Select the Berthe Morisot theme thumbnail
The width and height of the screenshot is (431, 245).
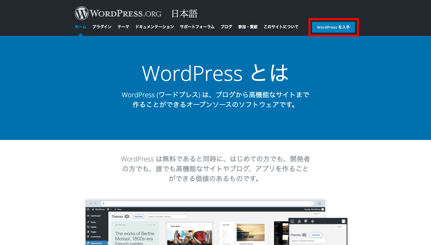(136, 233)
